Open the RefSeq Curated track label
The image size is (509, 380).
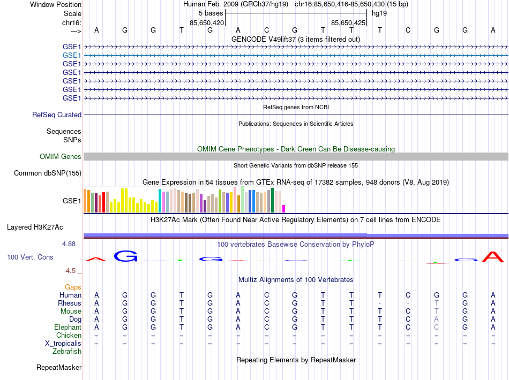(x=57, y=115)
